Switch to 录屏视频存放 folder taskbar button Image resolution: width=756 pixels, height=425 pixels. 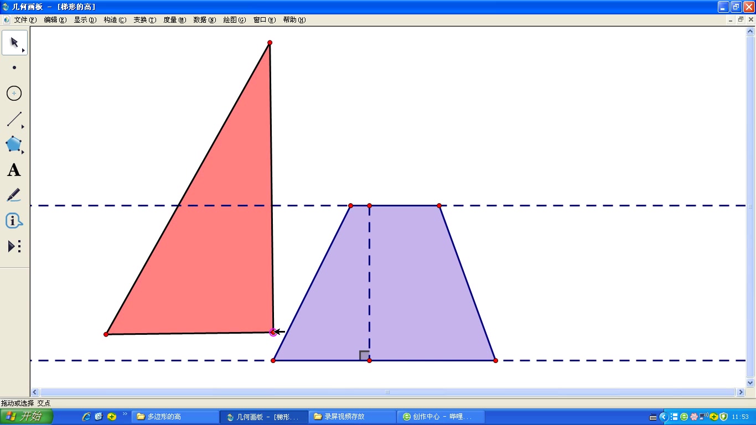[x=352, y=417]
